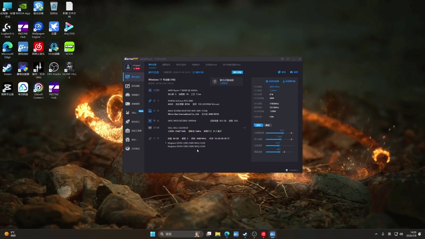425x239 pixels.
Task: Click the blue link under the evaluation notice
Action: pyautogui.click(x=224, y=83)
